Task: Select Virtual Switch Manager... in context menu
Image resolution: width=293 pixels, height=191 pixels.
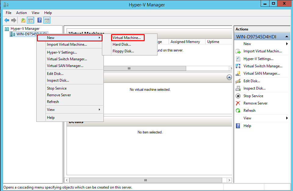Action: point(70,59)
